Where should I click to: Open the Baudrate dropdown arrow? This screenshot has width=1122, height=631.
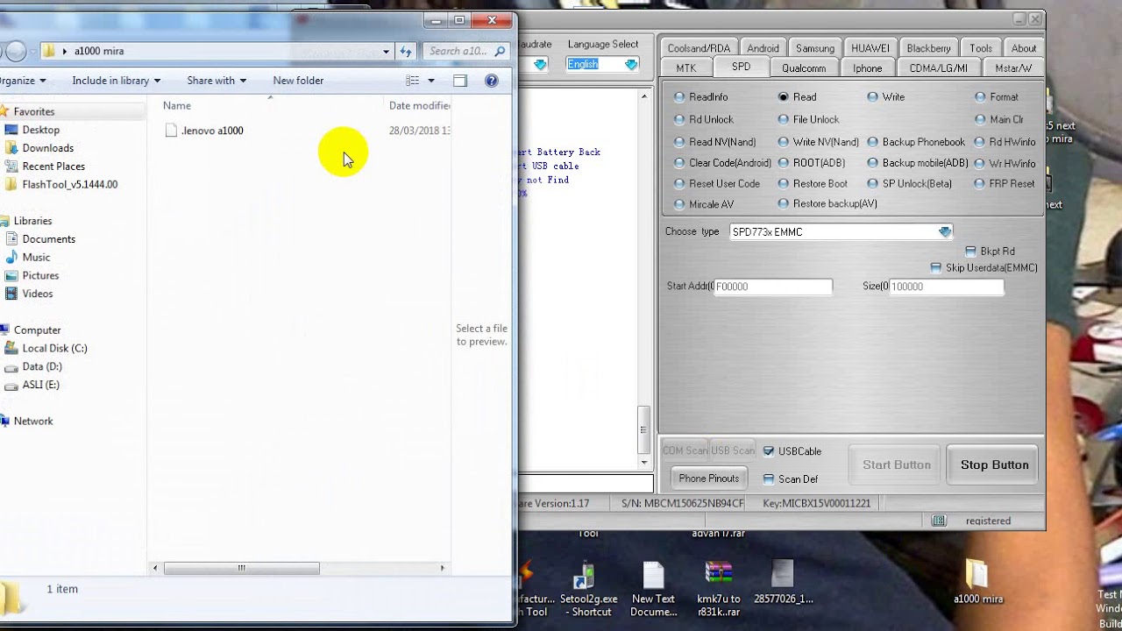[540, 64]
